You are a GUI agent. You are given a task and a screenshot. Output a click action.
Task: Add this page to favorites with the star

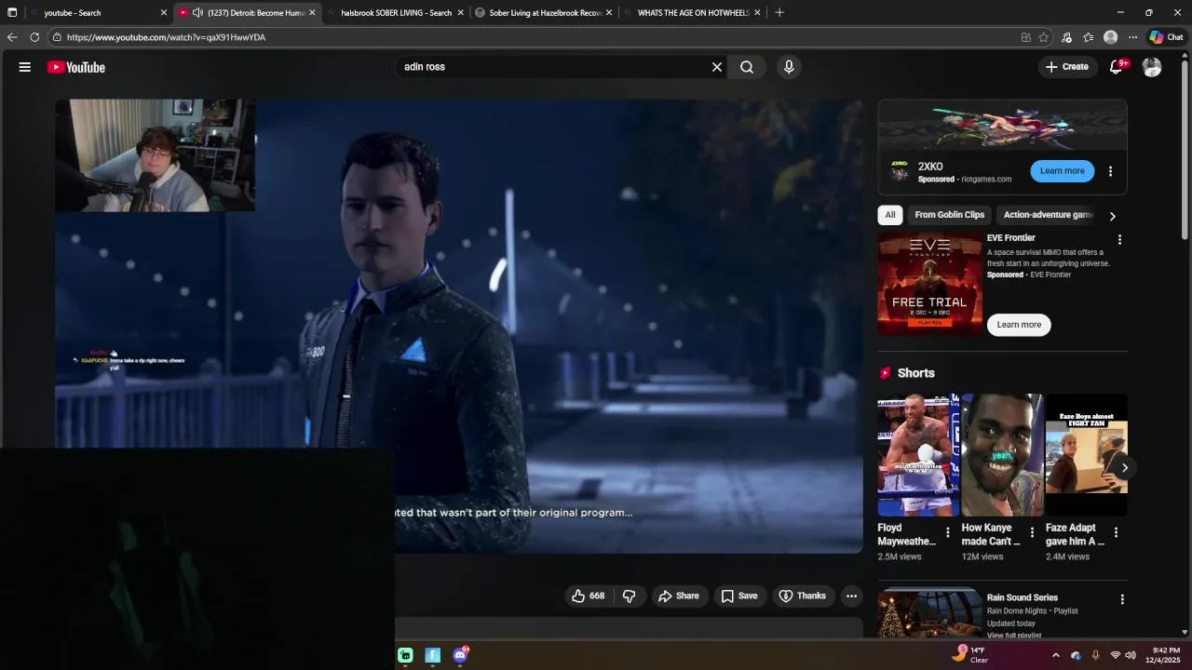point(1044,37)
